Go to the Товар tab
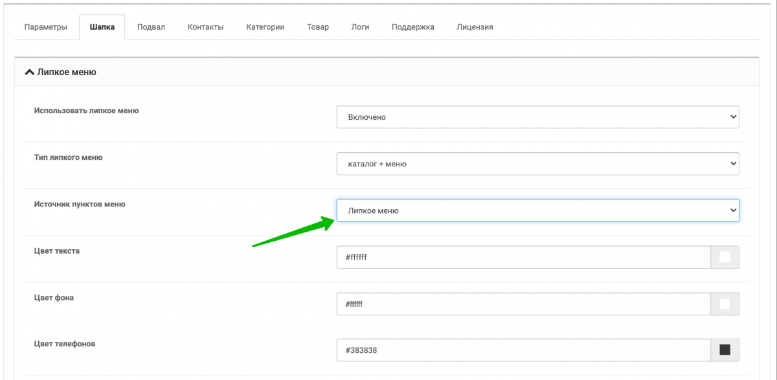 click(x=318, y=27)
